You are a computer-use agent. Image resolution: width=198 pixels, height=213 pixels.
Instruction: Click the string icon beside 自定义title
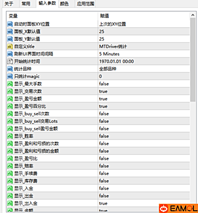click(x=10, y=47)
